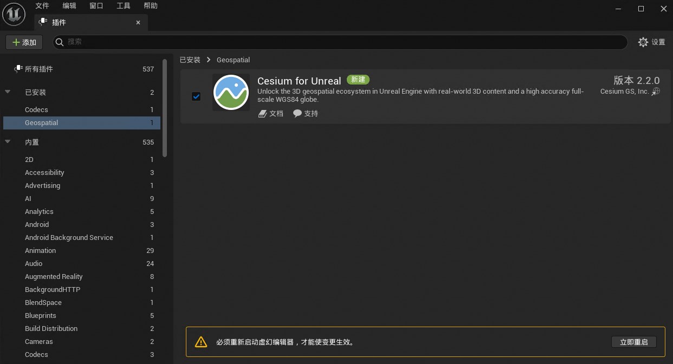This screenshot has height=364, width=673.
Task: Select the 2D category
Action: (83, 159)
